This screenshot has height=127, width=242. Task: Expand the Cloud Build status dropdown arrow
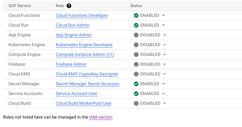pyautogui.click(x=165, y=103)
